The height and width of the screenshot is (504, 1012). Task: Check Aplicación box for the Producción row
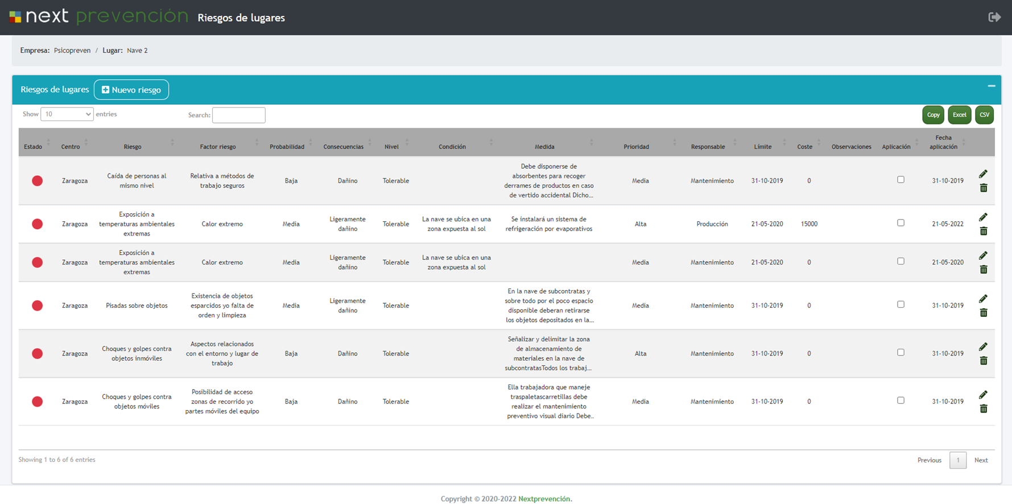point(901,223)
